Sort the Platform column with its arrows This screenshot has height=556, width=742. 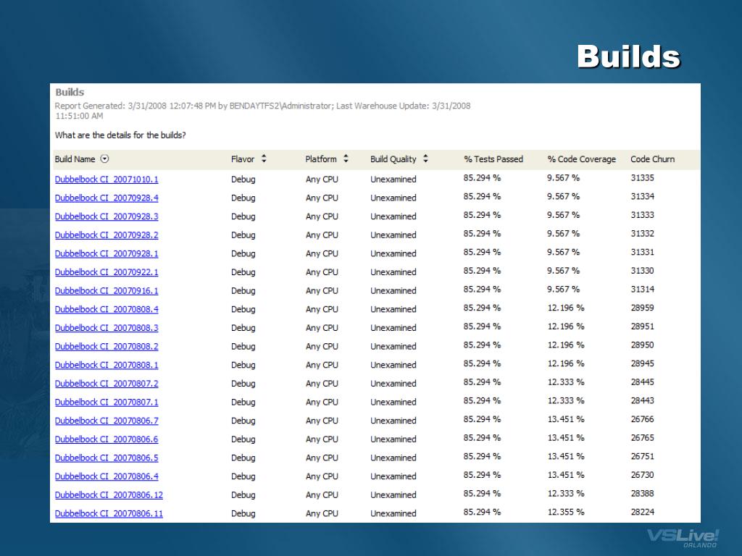[346, 159]
